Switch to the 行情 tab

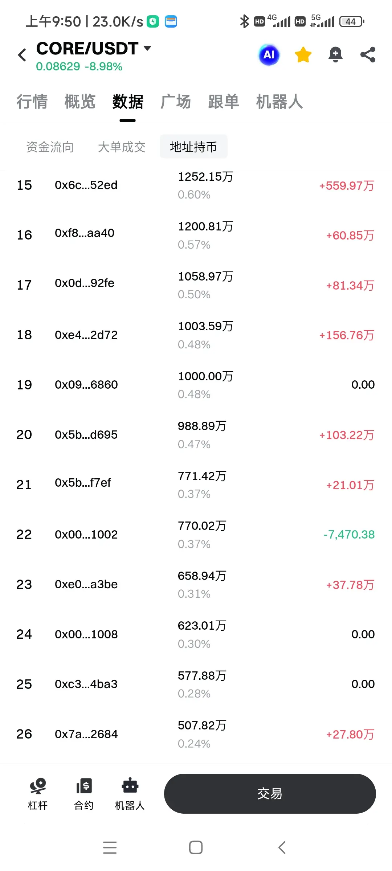point(32,102)
